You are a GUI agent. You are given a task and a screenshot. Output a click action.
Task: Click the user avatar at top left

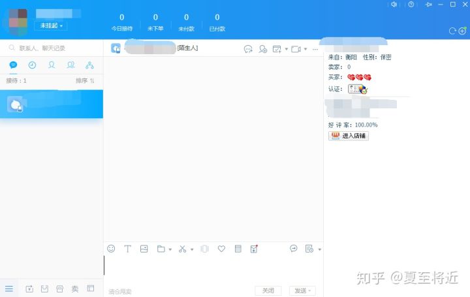[18, 22]
